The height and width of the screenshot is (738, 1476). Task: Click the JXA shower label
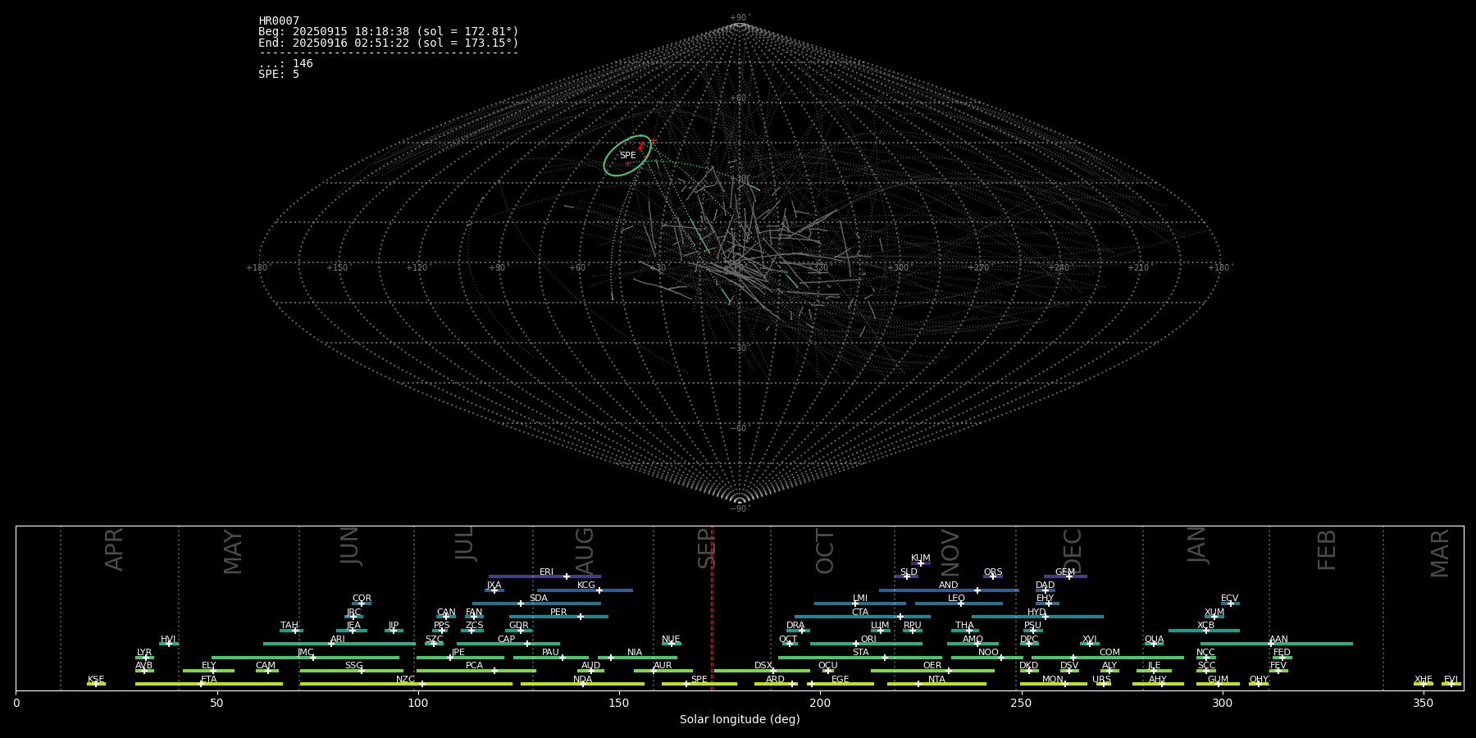point(494,585)
